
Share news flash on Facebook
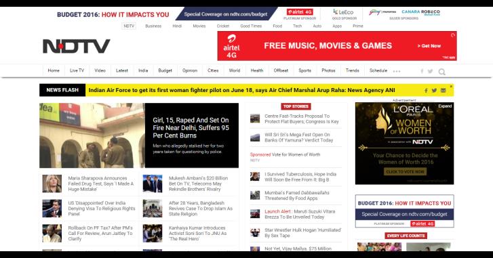[x=426, y=90]
